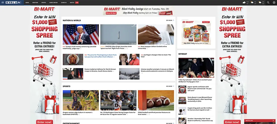Open the user account icon

pos(274,3)
